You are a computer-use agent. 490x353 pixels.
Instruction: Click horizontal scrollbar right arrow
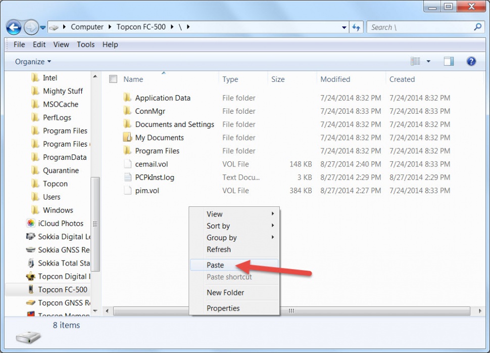point(480,311)
